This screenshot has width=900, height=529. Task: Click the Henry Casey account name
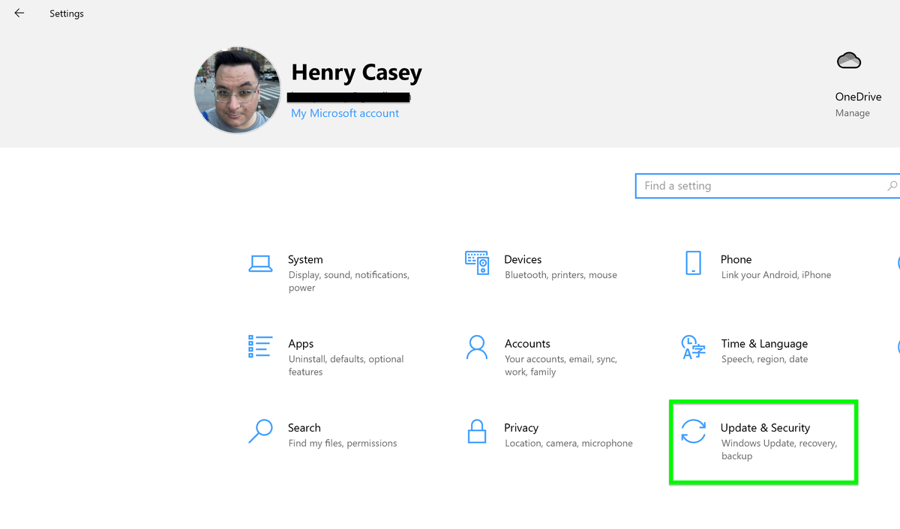click(x=356, y=72)
